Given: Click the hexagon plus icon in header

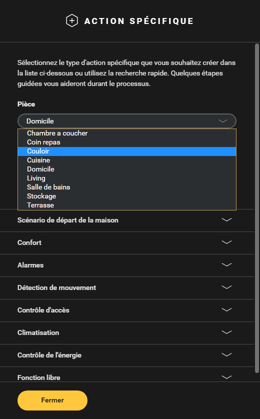Looking at the screenshot, I should [72, 21].
